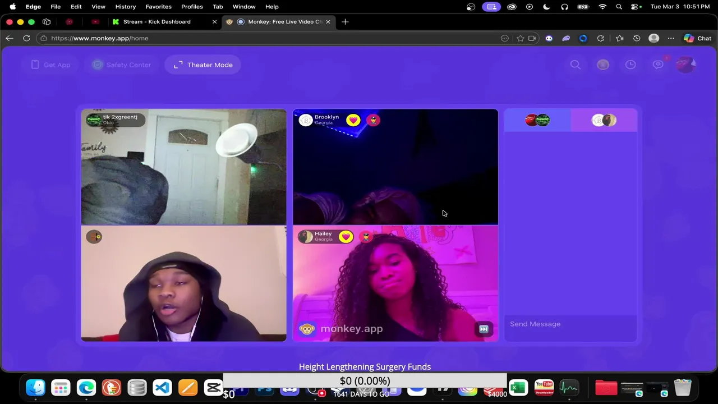Open Visual Studio Code from the Dock
The image size is (718, 404).
coord(162,388)
